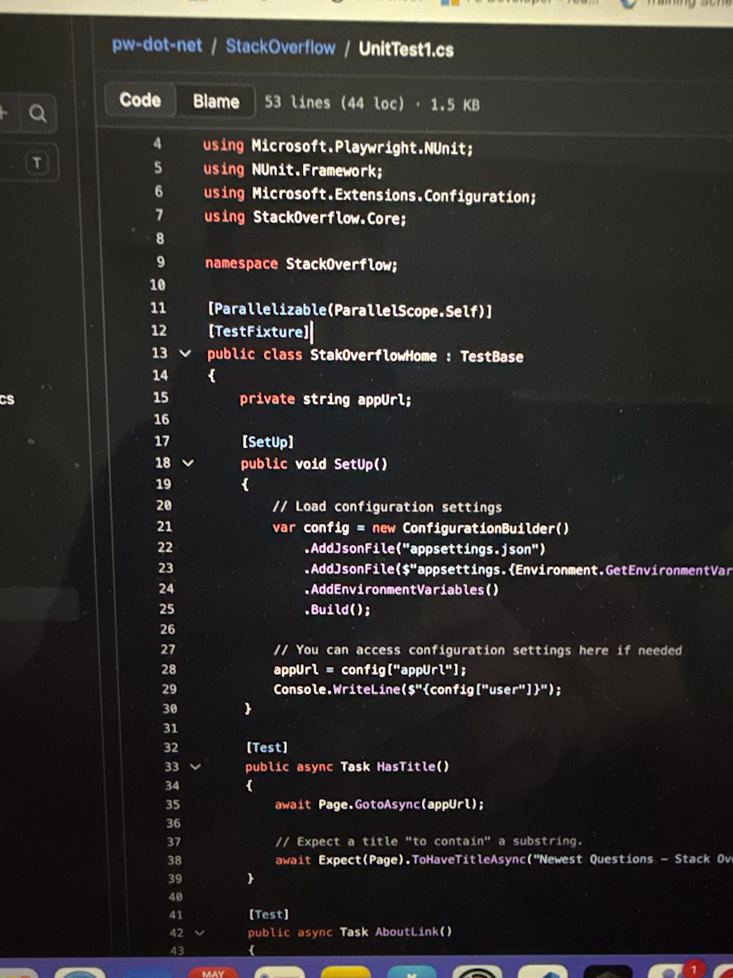Select line number 15

[161, 397]
